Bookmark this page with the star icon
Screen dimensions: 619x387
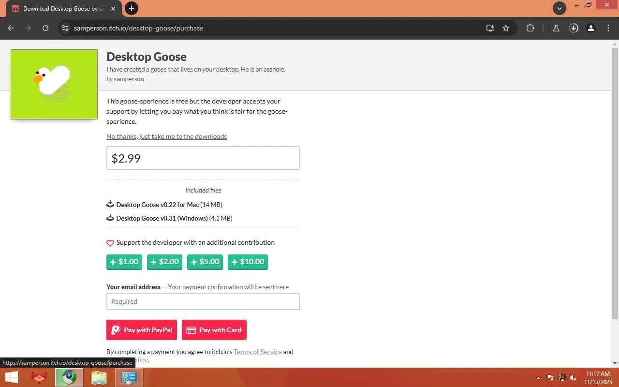coord(506,28)
